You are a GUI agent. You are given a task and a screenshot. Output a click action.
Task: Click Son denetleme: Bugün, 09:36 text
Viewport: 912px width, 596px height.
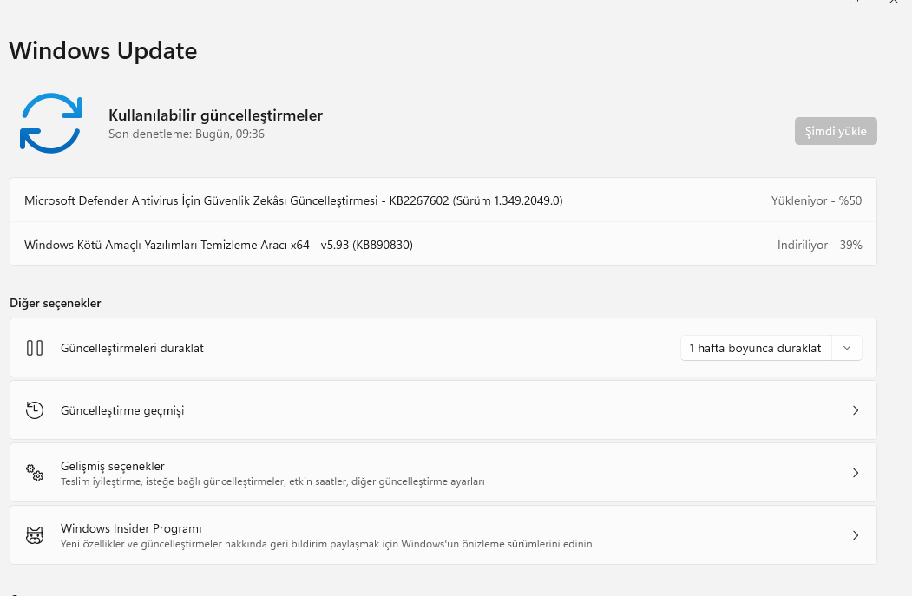click(x=186, y=134)
